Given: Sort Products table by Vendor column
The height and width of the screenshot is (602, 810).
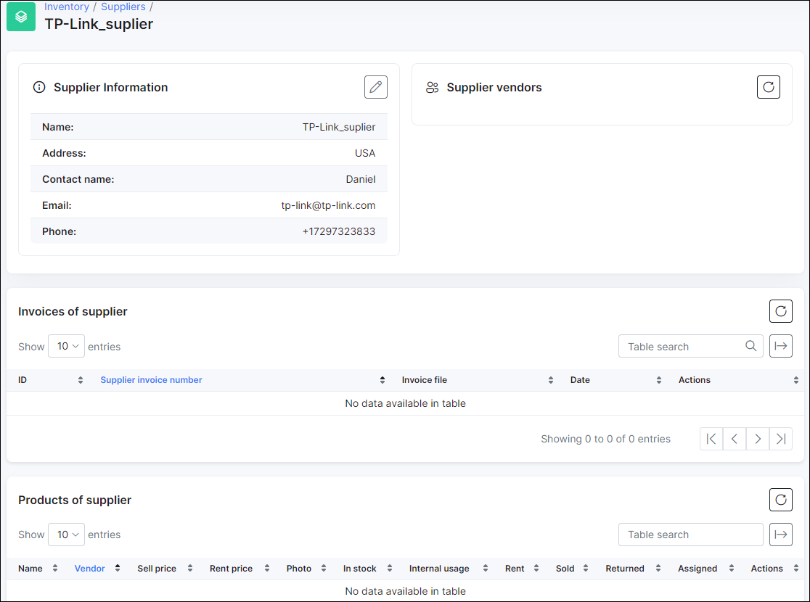Looking at the screenshot, I should click(x=97, y=569).
